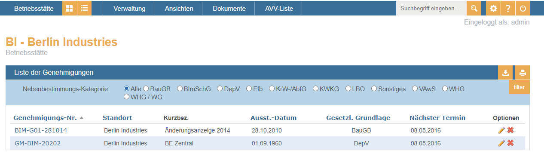
Task: Open help via the question mark icon
Action: point(508,8)
